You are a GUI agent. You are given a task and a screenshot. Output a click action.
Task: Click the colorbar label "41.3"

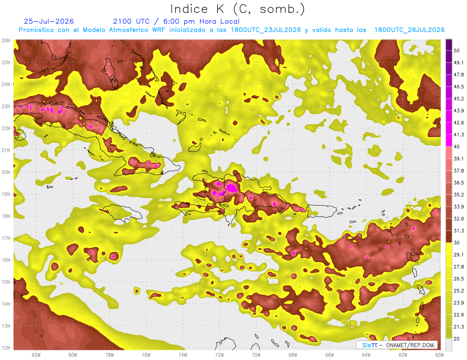(x=459, y=135)
